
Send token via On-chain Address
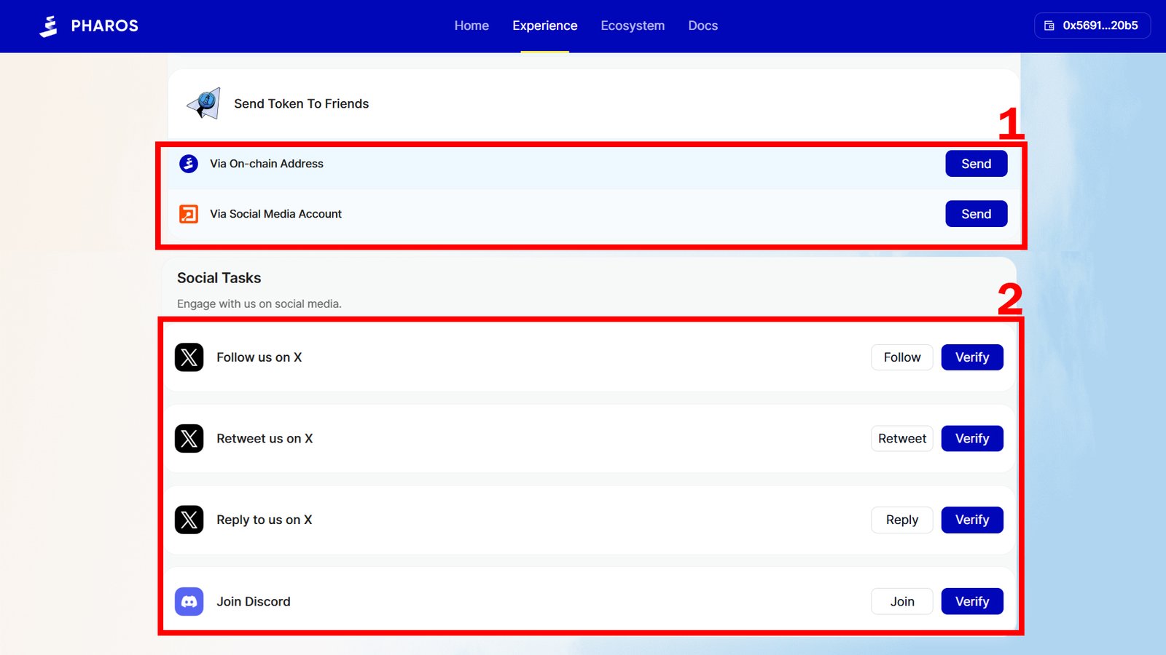tap(976, 164)
